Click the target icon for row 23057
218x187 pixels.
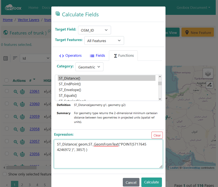pos(22,142)
